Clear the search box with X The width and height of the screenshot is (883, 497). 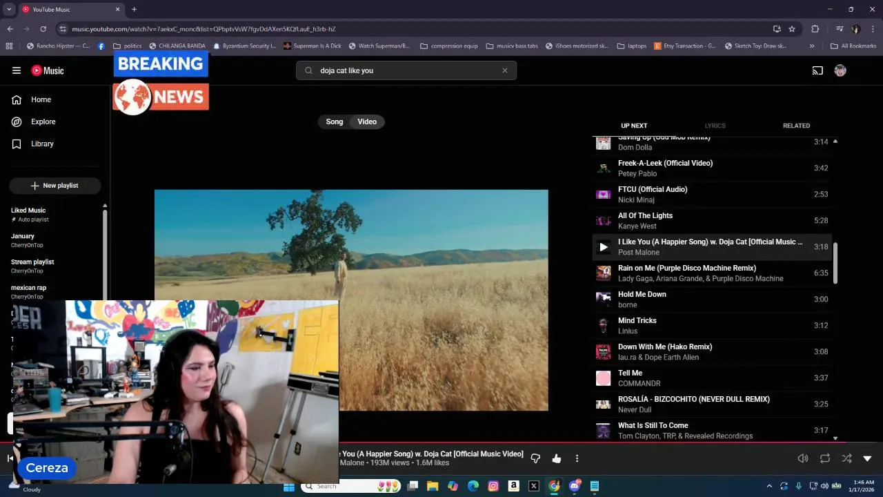click(504, 70)
